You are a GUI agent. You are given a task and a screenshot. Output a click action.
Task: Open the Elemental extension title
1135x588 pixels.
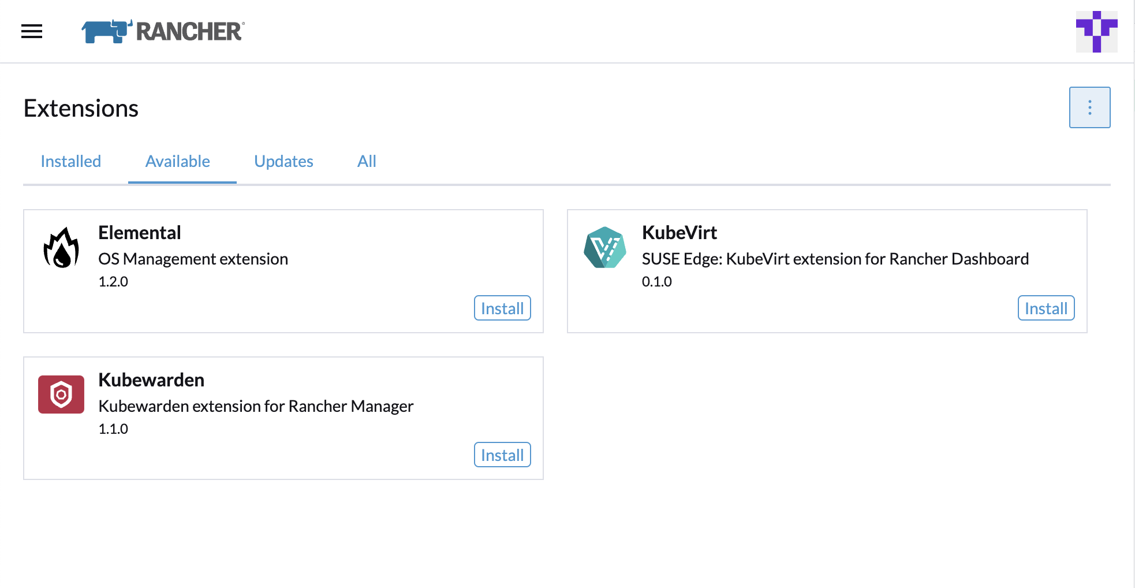point(140,233)
